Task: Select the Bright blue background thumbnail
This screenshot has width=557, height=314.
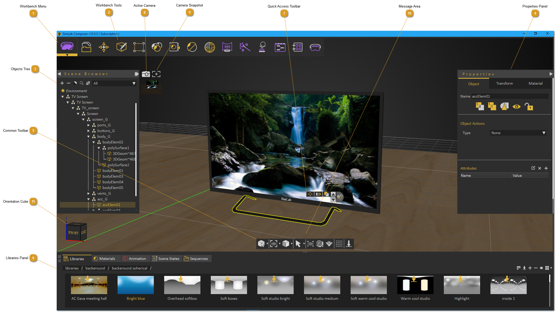Action: 135,285
